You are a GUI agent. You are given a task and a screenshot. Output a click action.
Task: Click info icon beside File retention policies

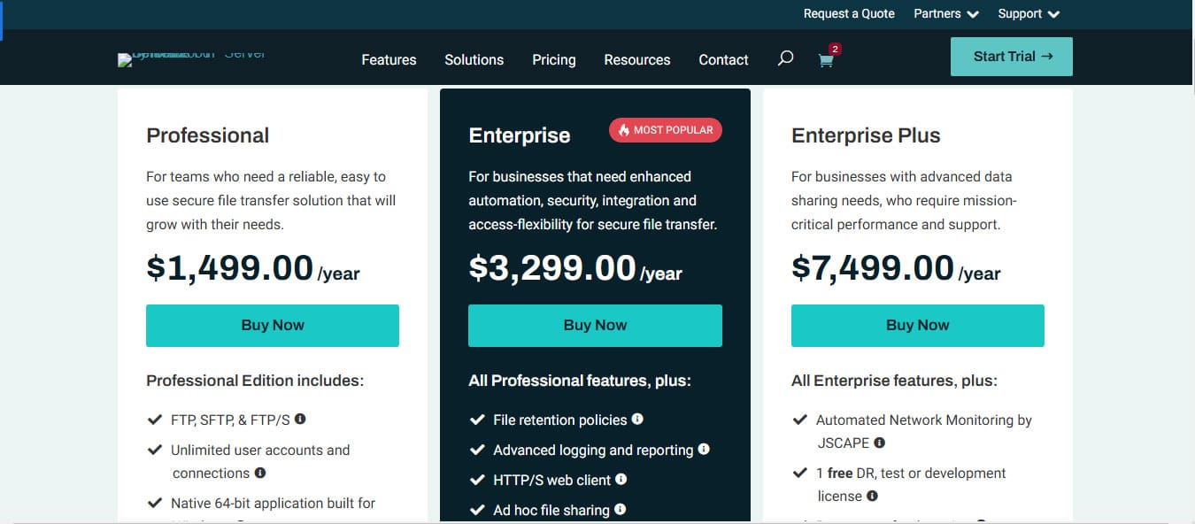point(637,420)
